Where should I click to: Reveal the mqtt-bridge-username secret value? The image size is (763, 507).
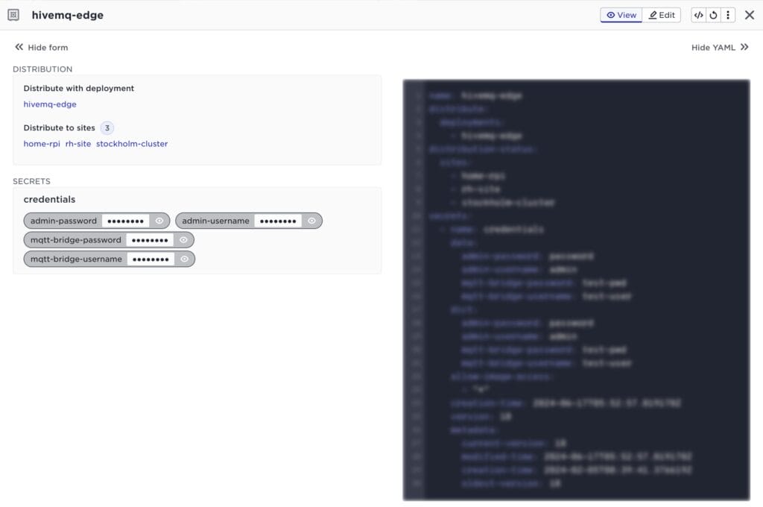coord(185,259)
